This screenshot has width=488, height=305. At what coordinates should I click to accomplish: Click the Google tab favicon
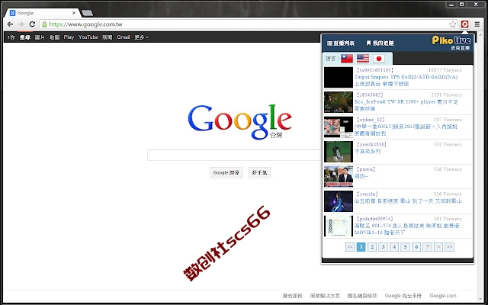click(12, 13)
